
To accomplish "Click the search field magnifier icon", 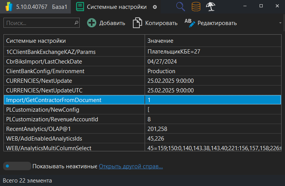I will 76,23.
